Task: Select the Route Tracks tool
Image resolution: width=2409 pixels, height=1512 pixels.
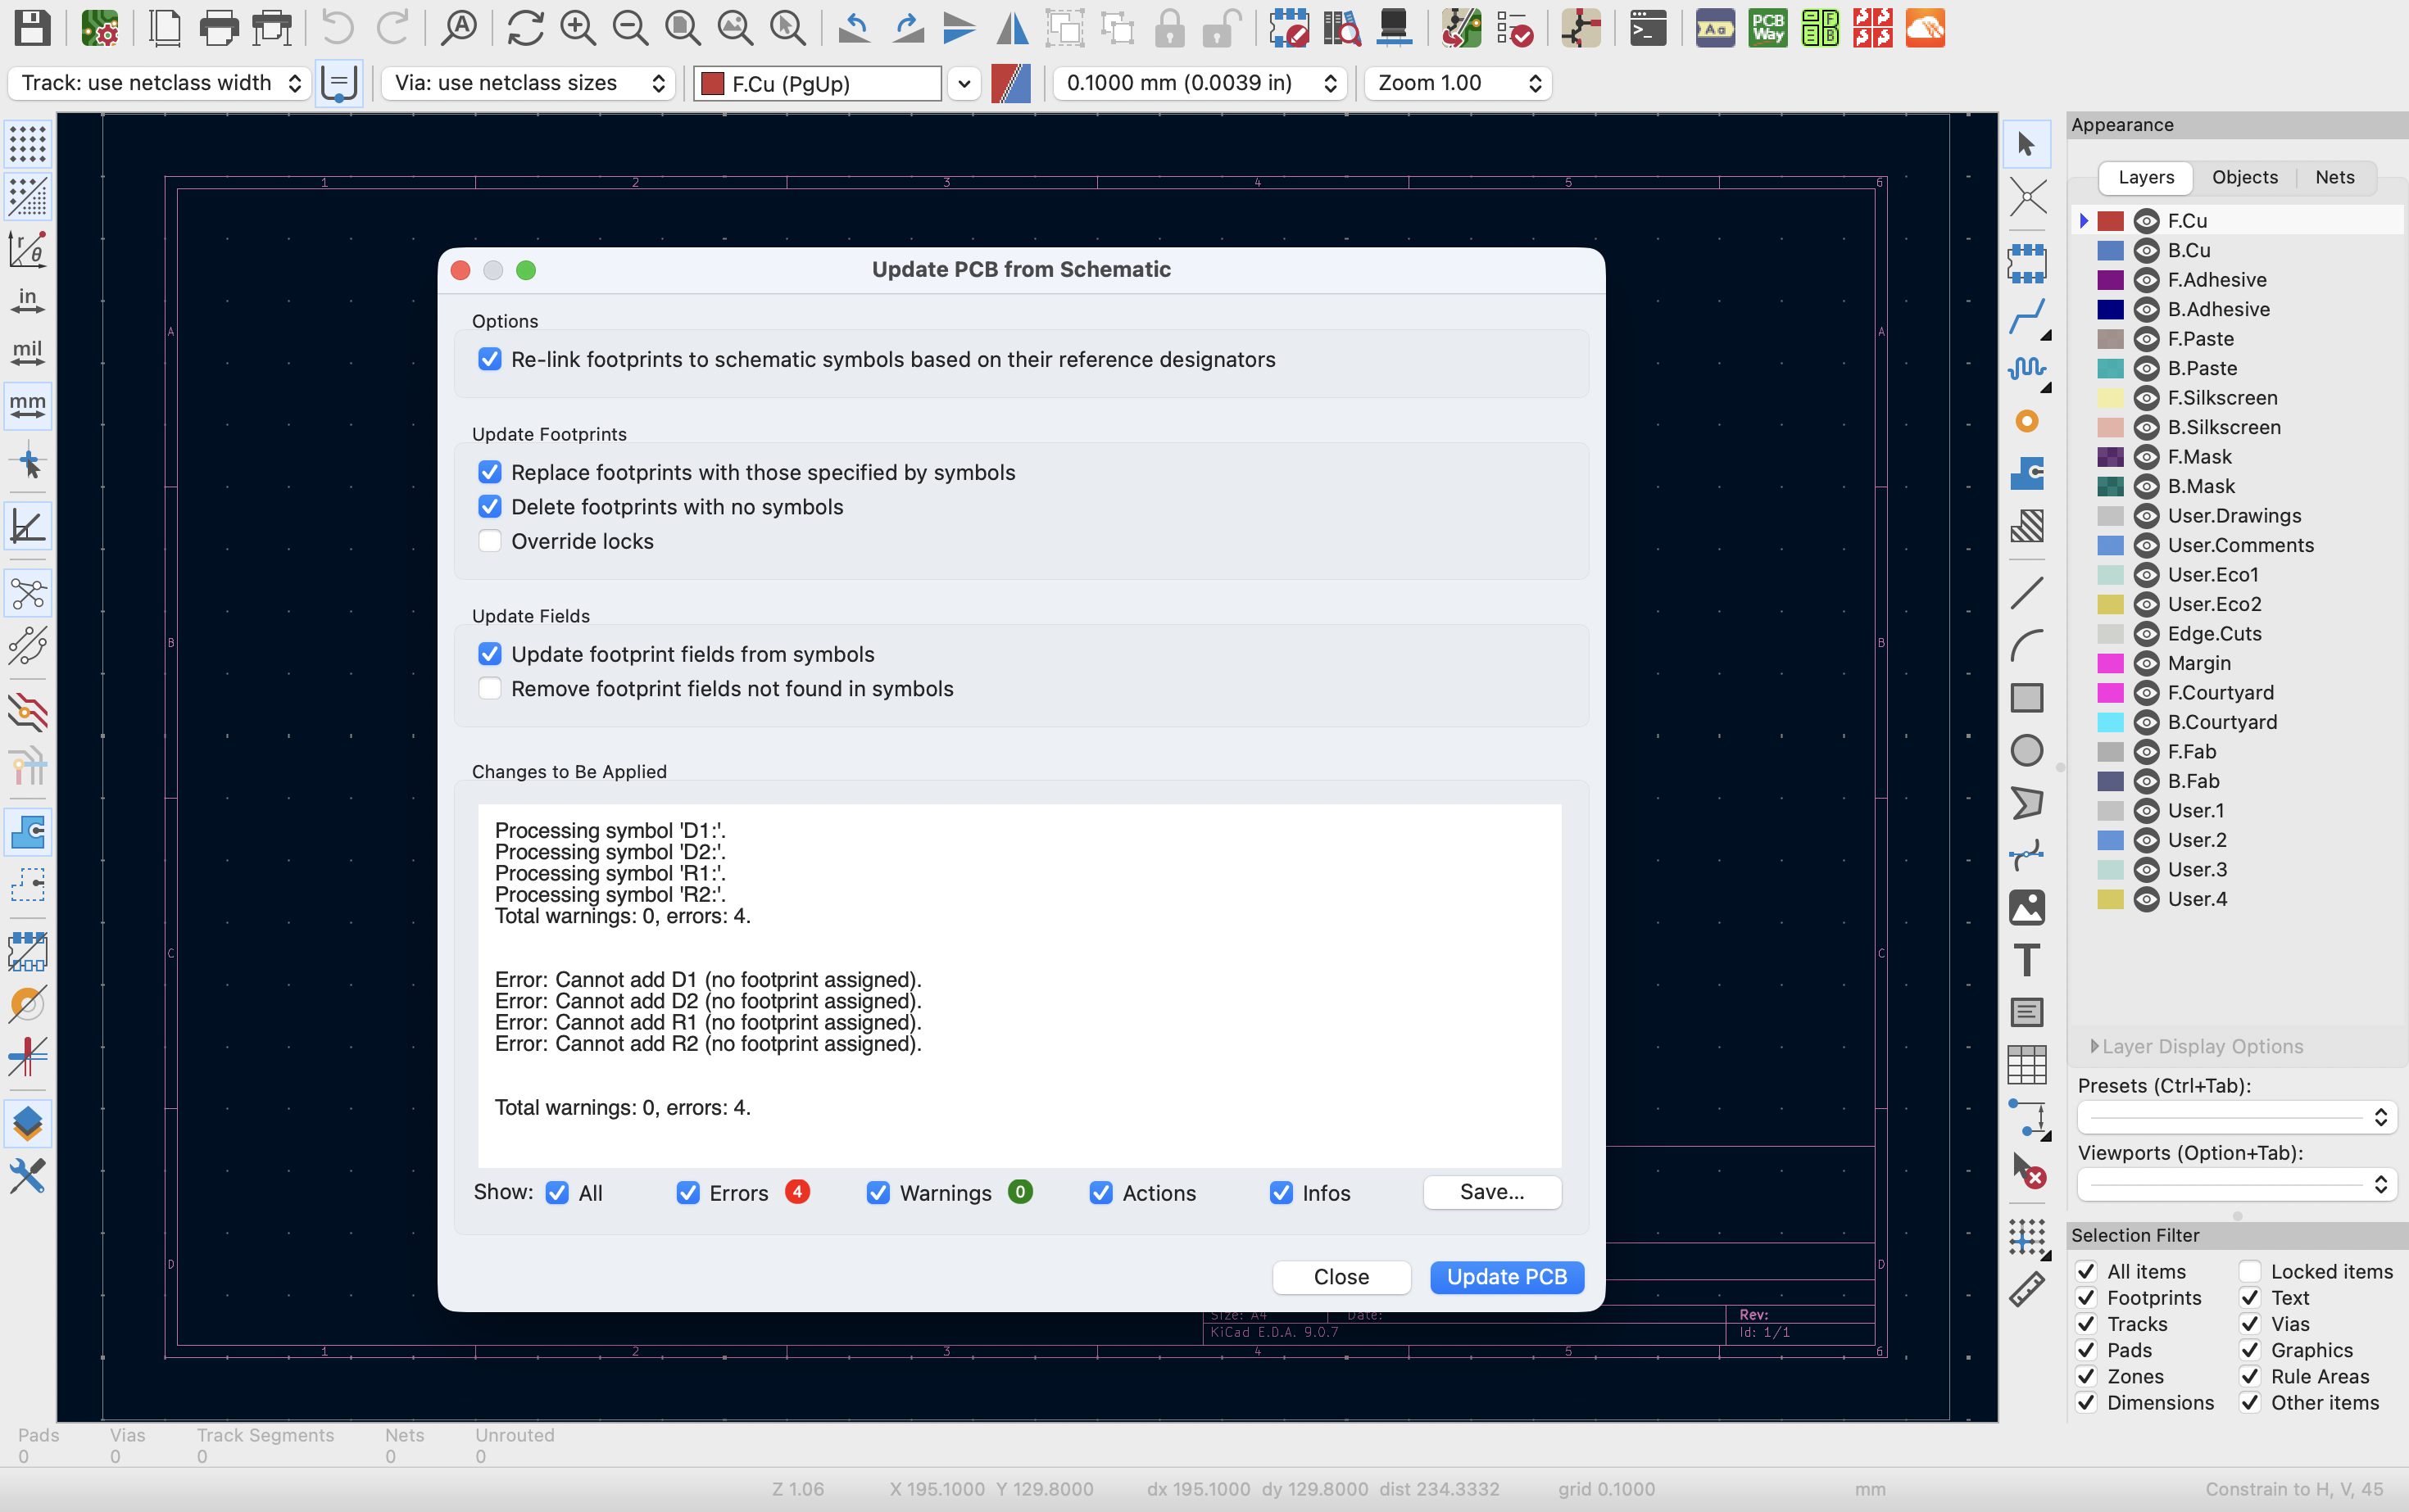Action: click(x=2027, y=318)
